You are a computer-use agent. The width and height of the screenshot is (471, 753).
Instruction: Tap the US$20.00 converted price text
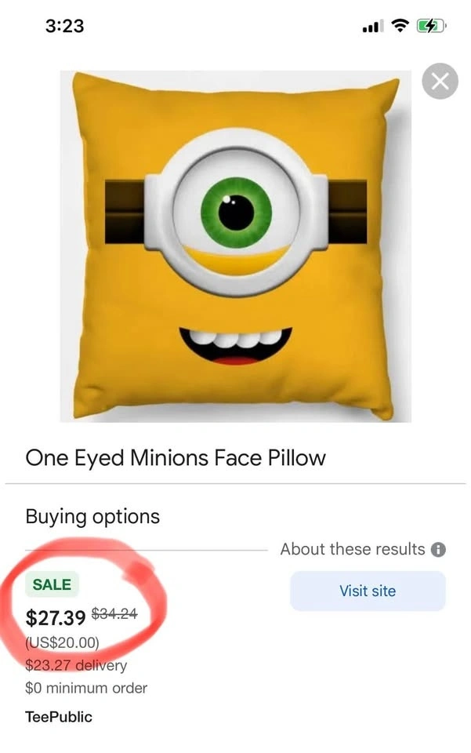[63, 643]
